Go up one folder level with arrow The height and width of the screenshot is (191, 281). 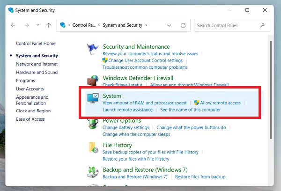[49, 25]
